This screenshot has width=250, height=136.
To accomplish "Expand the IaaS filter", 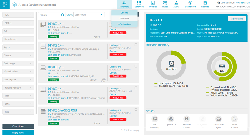I will [18, 112].
